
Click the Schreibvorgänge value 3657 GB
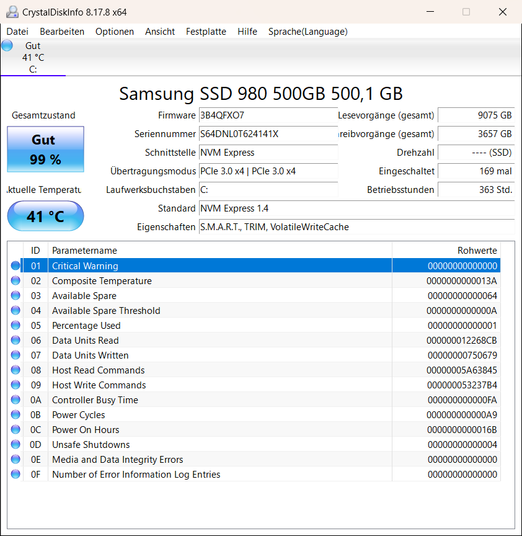tap(476, 133)
